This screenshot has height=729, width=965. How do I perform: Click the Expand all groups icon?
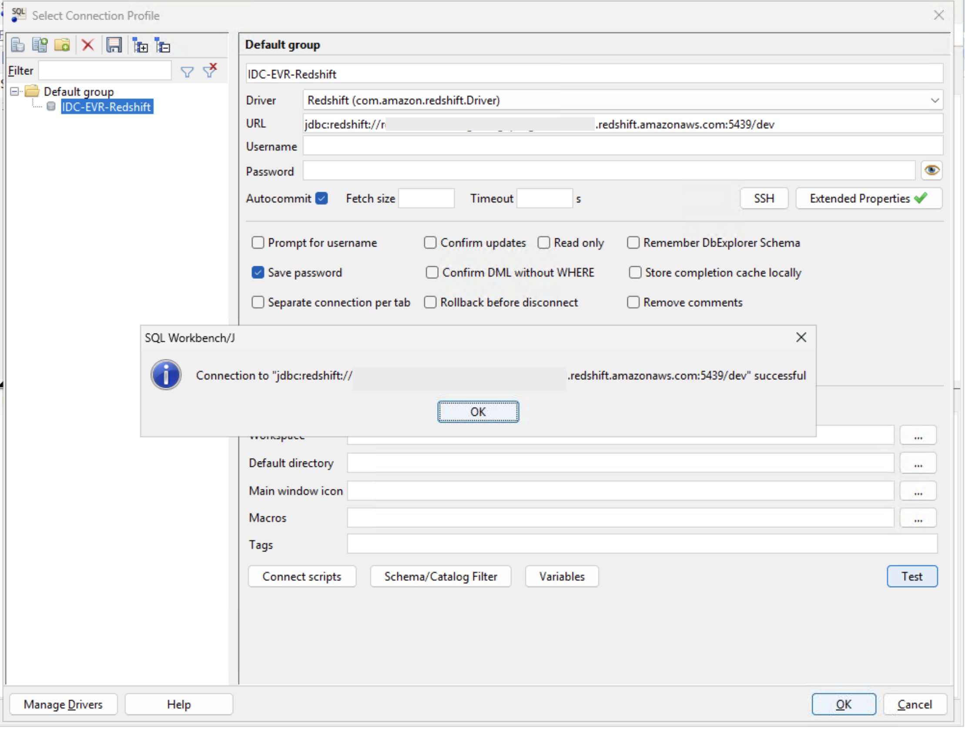pos(141,45)
